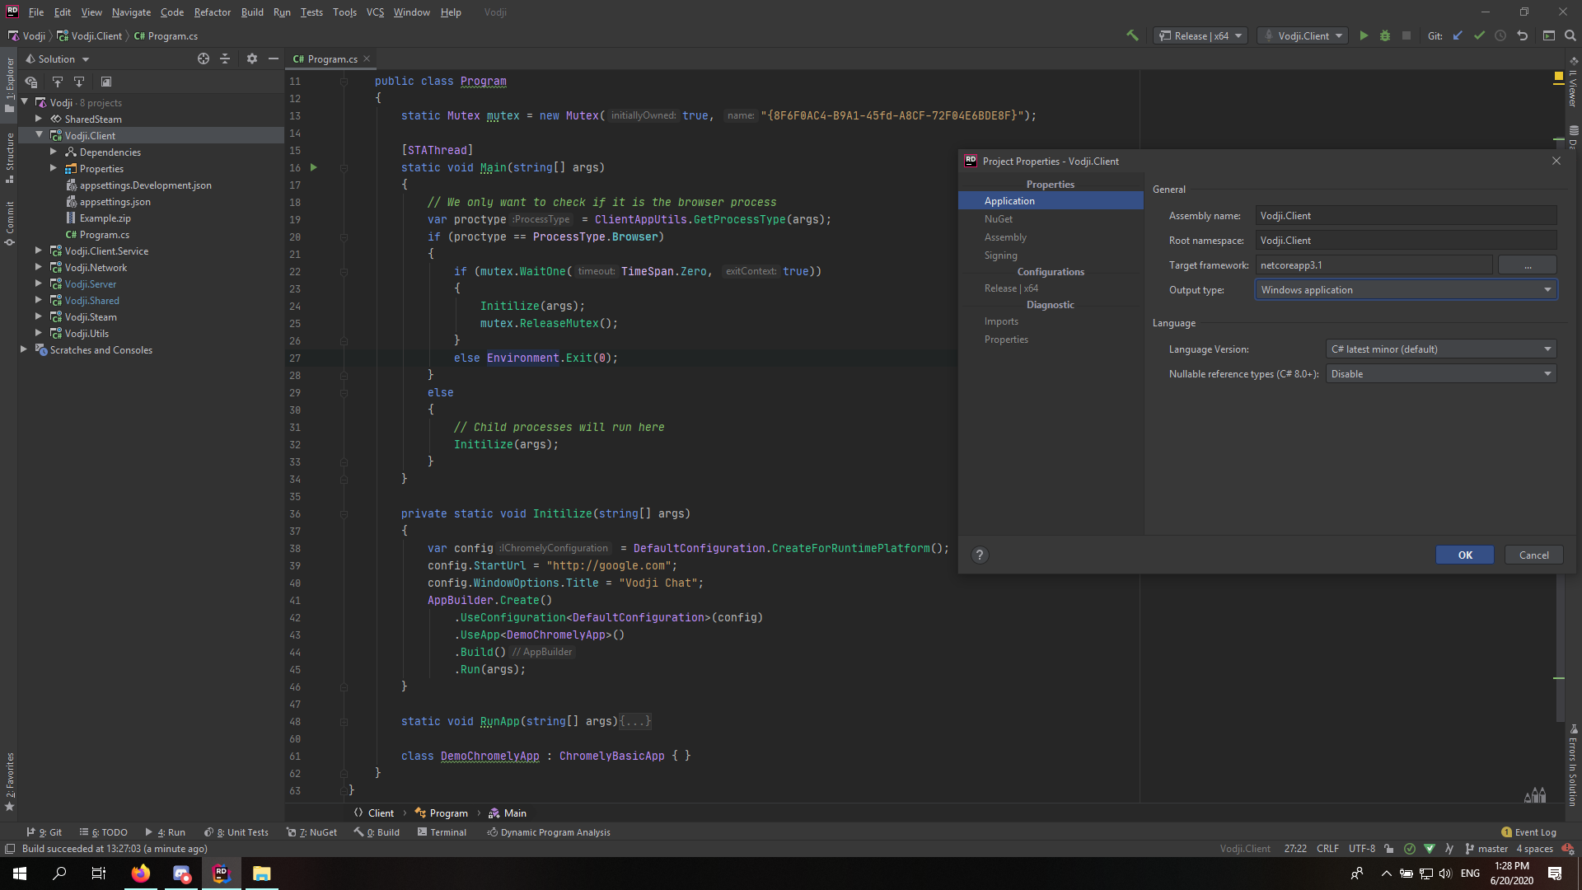This screenshot has height=890, width=1582.
Task: Switch to the Program.cs editor tab
Action: (x=328, y=59)
